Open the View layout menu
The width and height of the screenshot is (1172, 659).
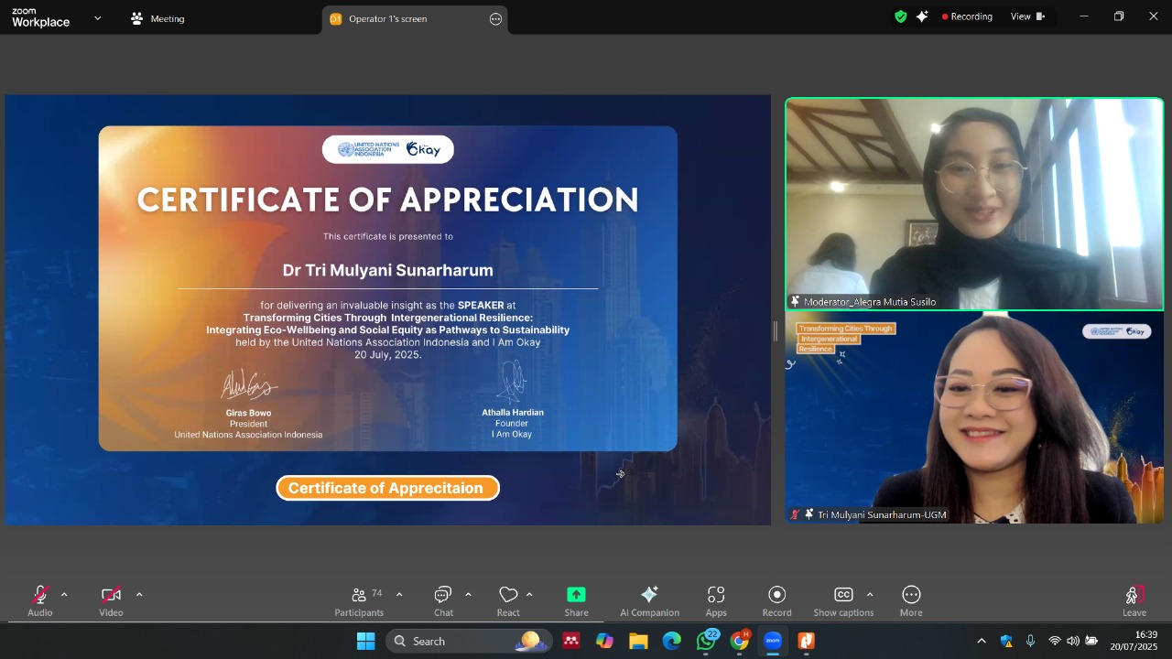[1027, 16]
